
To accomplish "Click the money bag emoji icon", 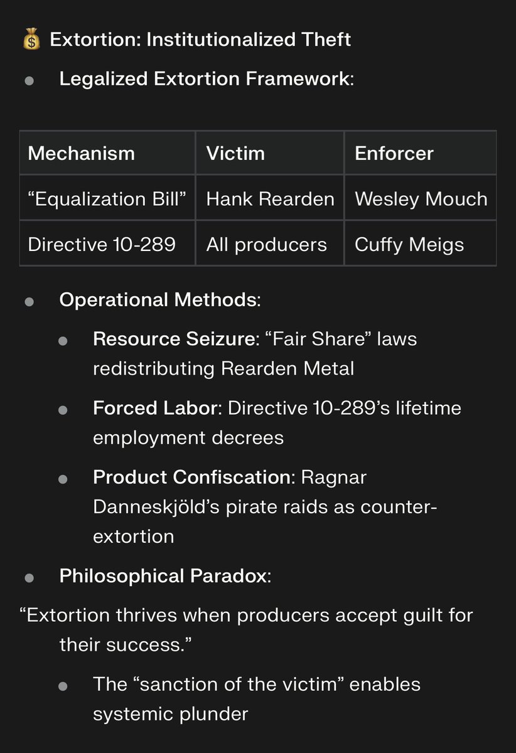I will point(31,41).
